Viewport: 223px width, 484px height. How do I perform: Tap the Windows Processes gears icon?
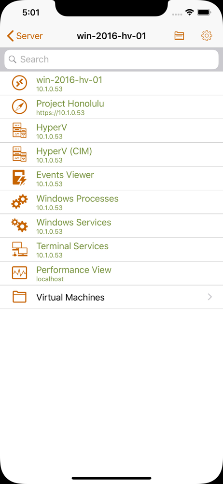pos(19,202)
